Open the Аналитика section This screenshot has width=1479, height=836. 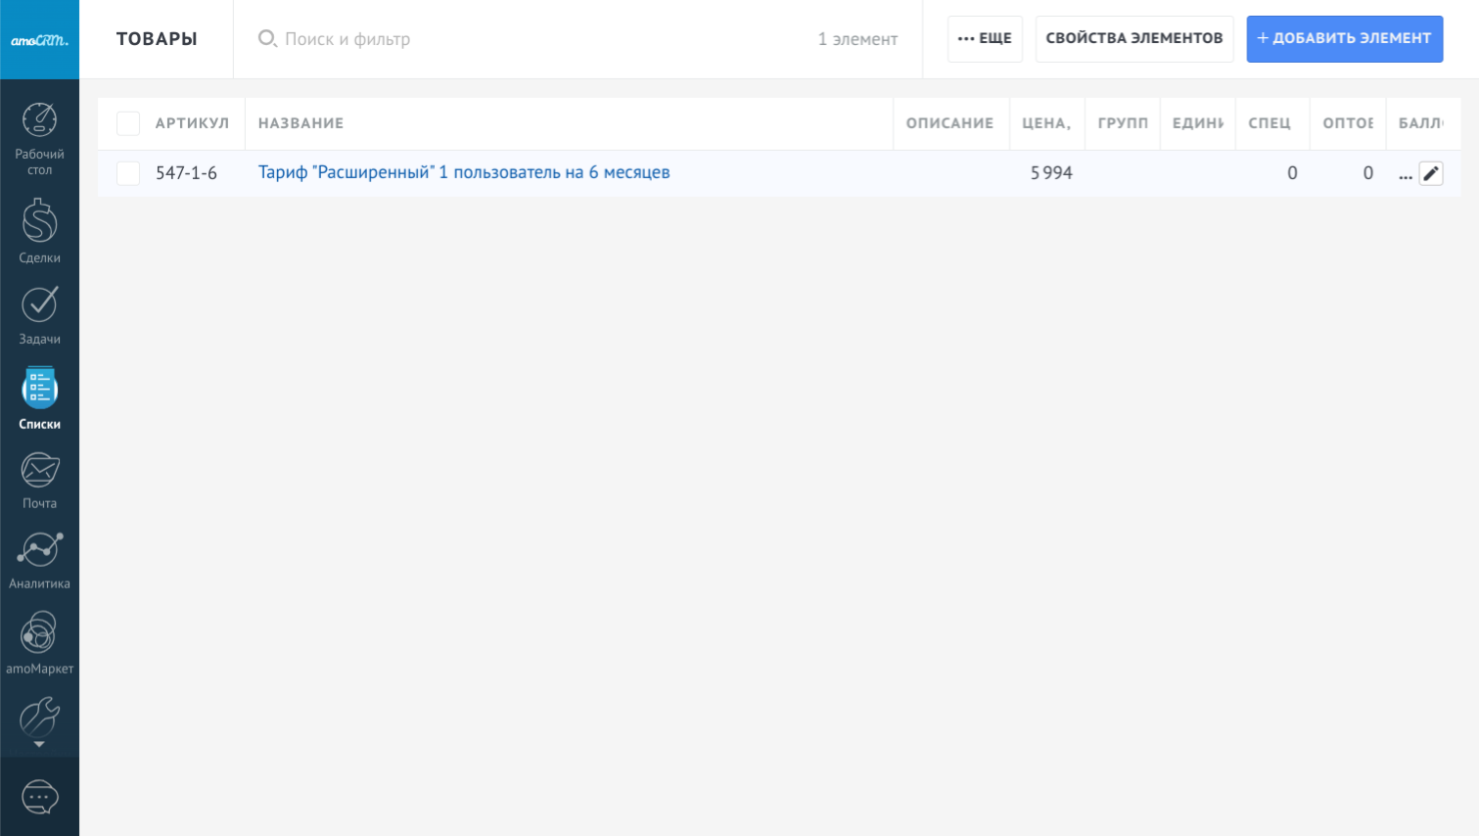pos(39,551)
